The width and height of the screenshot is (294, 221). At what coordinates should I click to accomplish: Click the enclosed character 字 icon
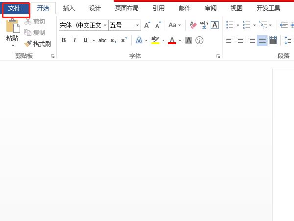199,40
